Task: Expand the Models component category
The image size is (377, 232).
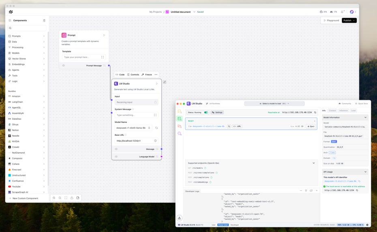Action: [26, 53]
